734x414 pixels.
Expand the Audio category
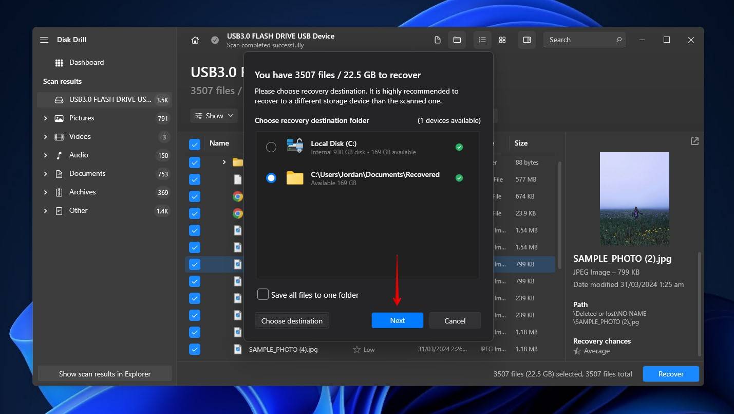click(45, 155)
